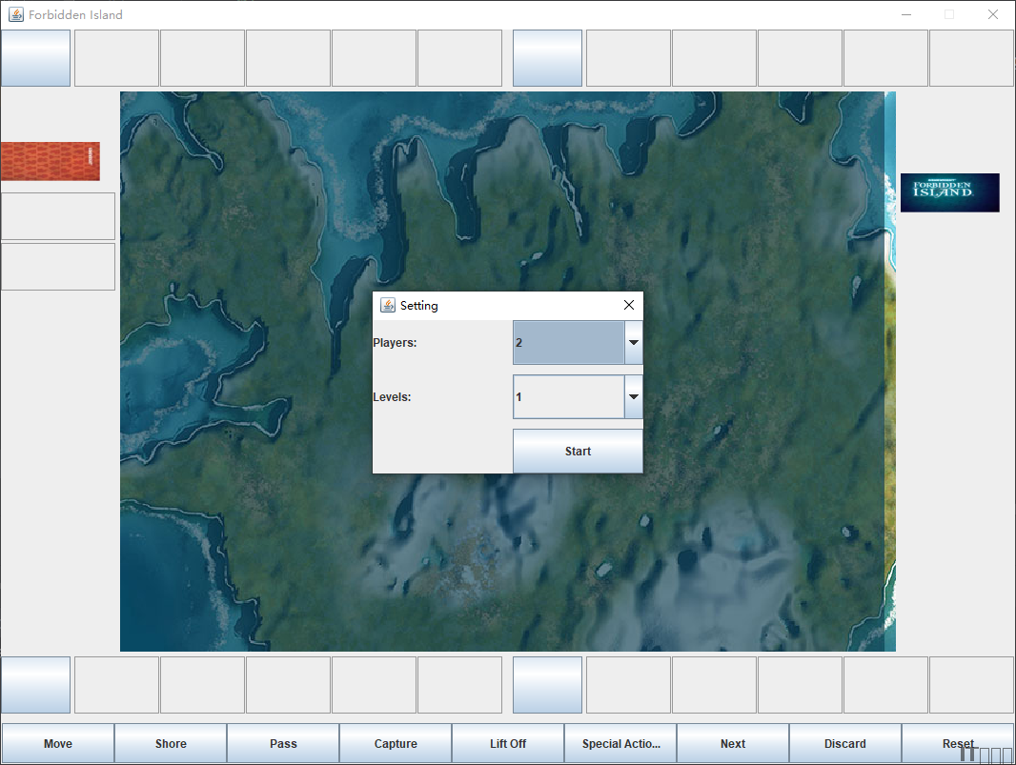Advance with the Next button
The height and width of the screenshot is (765, 1016).
[733, 744]
